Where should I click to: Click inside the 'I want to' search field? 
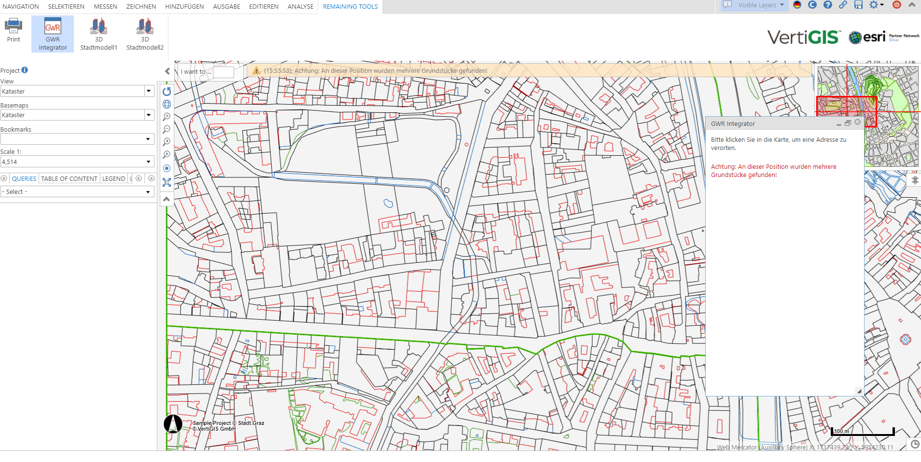click(x=224, y=72)
